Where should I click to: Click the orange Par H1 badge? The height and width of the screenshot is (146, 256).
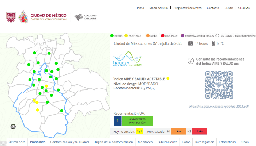pos(179,131)
